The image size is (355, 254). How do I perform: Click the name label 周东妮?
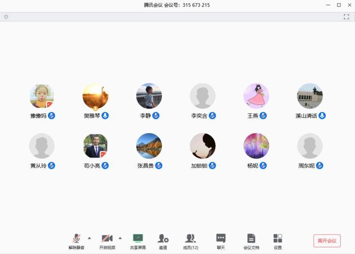(x=306, y=166)
